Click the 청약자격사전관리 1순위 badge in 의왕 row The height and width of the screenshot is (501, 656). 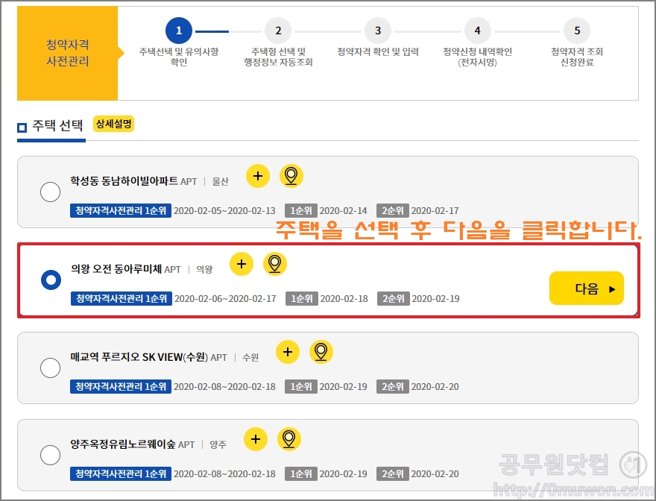click(x=122, y=298)
